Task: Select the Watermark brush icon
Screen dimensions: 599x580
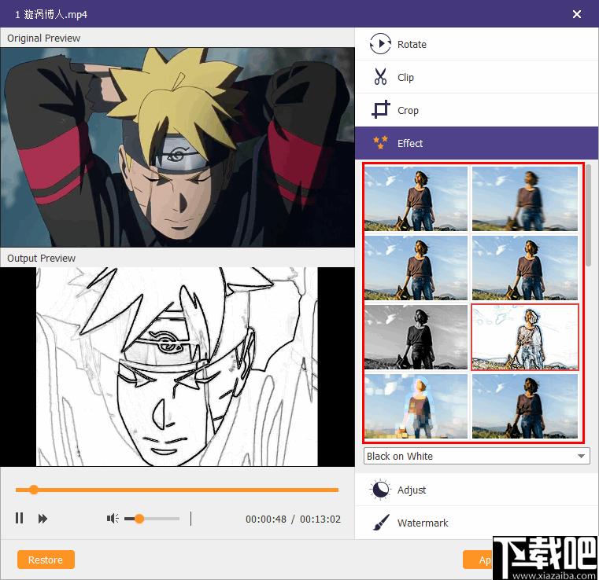Action: click(381, 523)
